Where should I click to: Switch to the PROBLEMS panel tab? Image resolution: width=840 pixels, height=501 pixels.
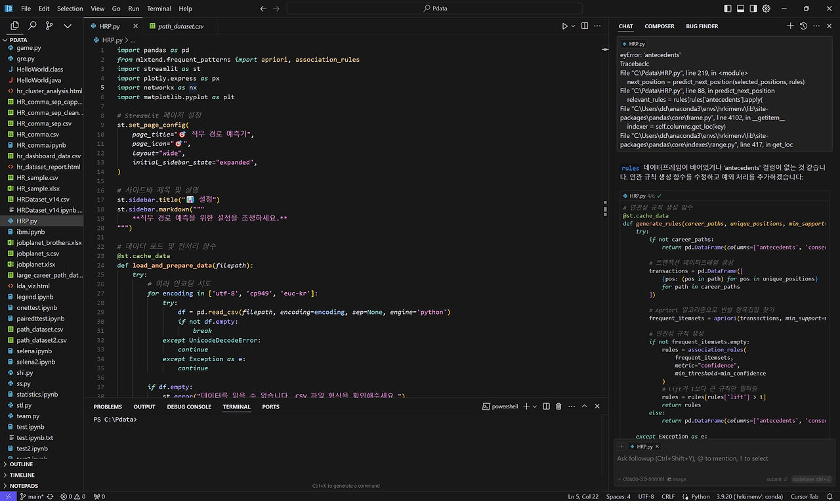point(108,407)
